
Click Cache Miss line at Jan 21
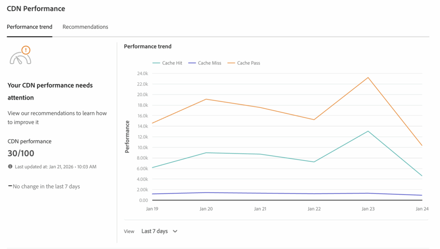click(260, 193)
